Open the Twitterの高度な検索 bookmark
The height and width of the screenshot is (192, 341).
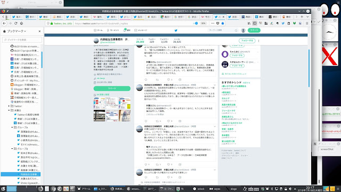[27, 115]
